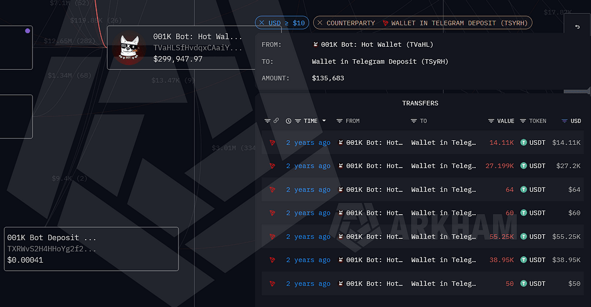Click the link icon in transfers header
Image resolution: width=591 pixels, height=307 pixels.
[x=276, y=121]
